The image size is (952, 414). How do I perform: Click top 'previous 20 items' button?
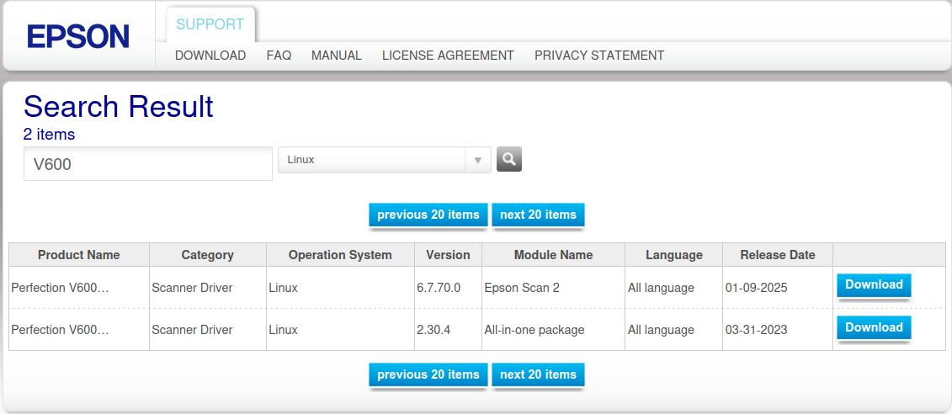point(428,215)
